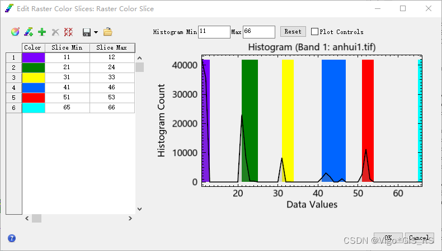Viewport: 442px width, 251px height.
Task: Pick the blue color swatch in row 4
Action: [34, 88]
